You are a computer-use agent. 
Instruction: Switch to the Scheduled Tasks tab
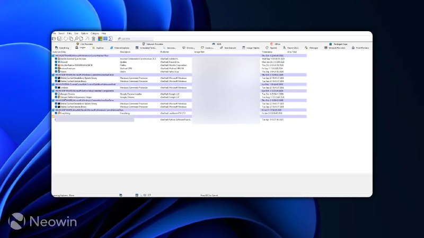pyautogui.click(x=146, y=48)
